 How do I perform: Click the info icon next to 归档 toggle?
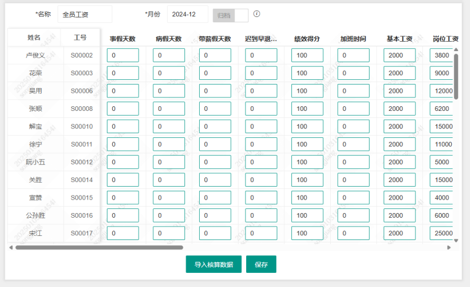pos(257,14)
